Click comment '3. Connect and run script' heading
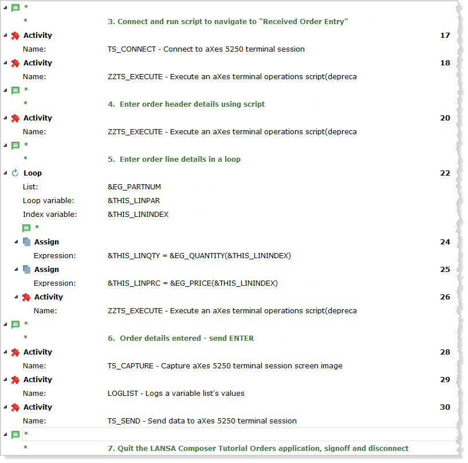The width and height of the screenshot is (468, 463). 228,22
